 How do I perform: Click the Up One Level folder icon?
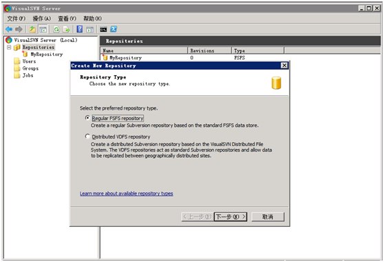point(32,30)
